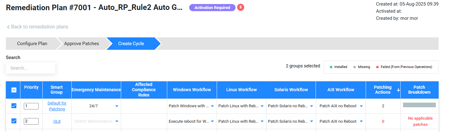Click the Activation Required badge
This screenshot has width=455, height=132.
212,7
